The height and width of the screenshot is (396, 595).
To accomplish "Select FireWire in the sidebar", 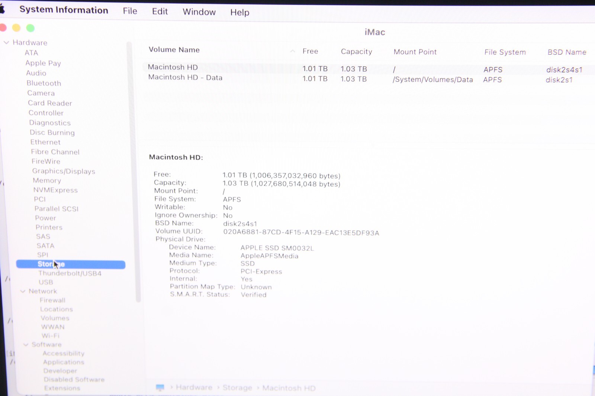I will pos(46,162).
